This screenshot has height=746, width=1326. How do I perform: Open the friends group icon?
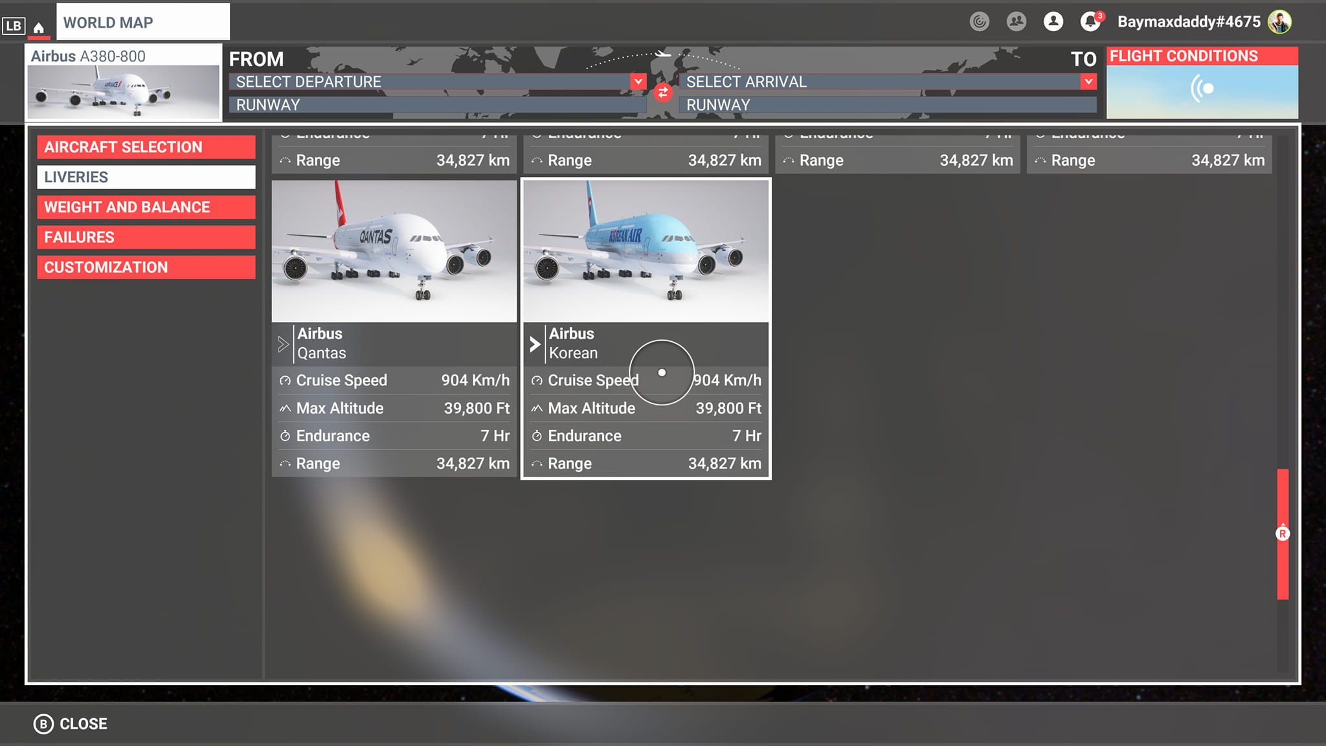[x=1017, y=21]
